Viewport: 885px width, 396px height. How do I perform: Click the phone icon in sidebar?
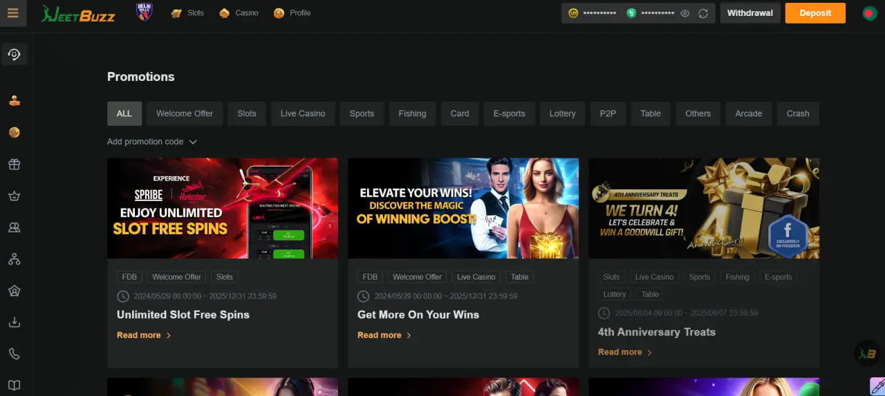(x=14, y=354)
